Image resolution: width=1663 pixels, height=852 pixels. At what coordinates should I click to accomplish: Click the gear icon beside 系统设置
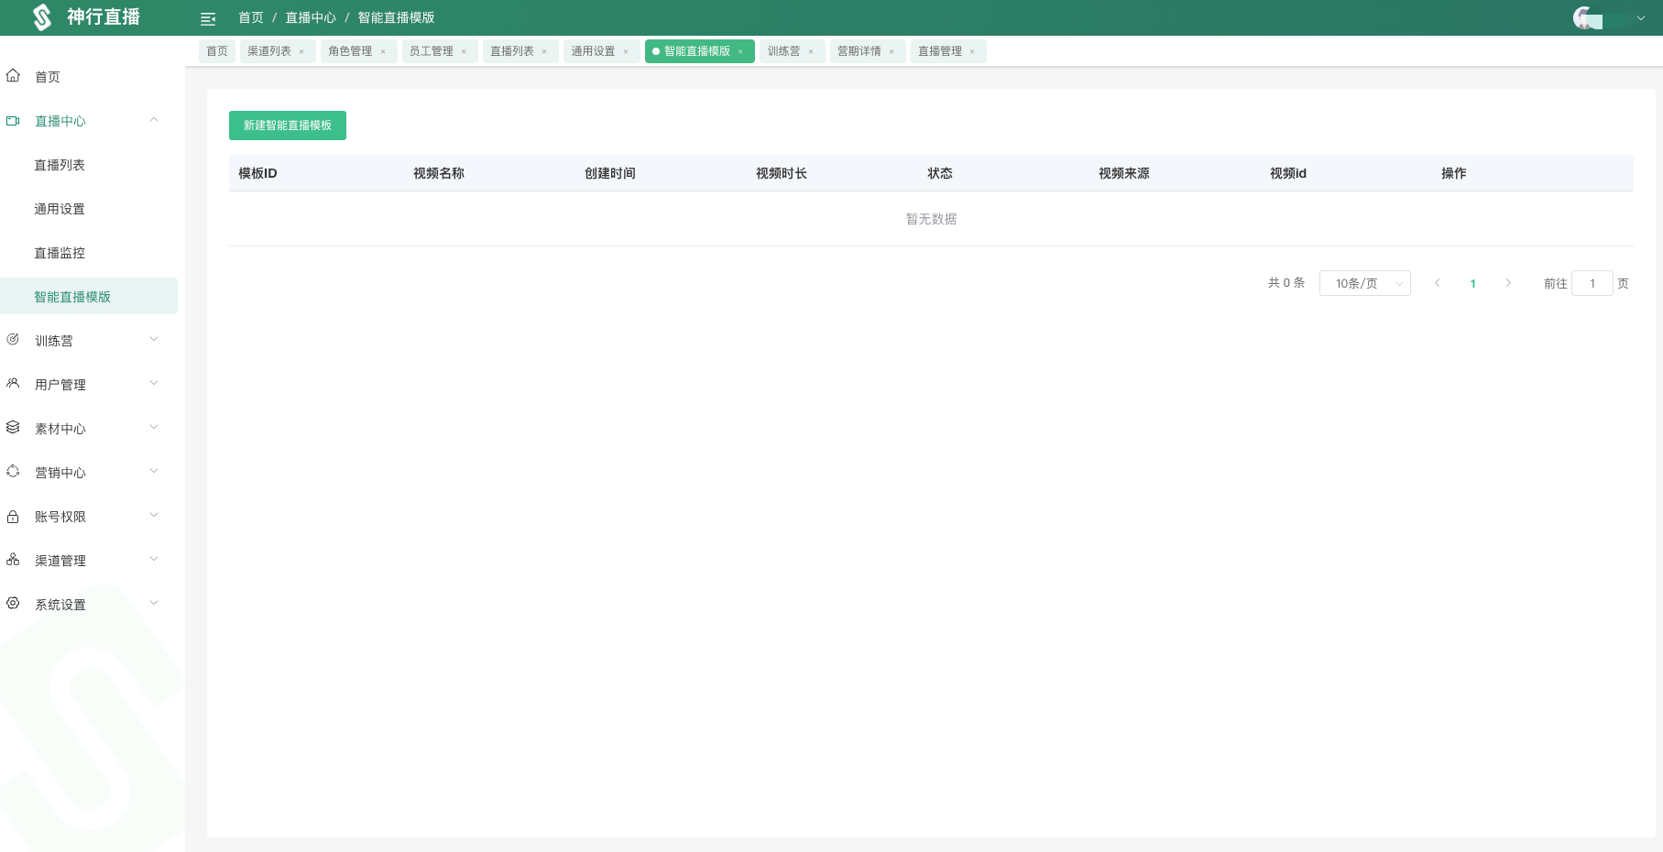[x=13, y=604]
